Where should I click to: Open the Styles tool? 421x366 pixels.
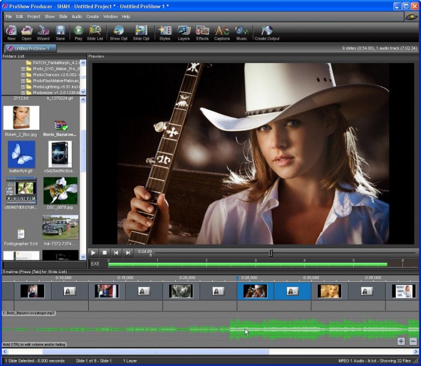tap(164, 31)
